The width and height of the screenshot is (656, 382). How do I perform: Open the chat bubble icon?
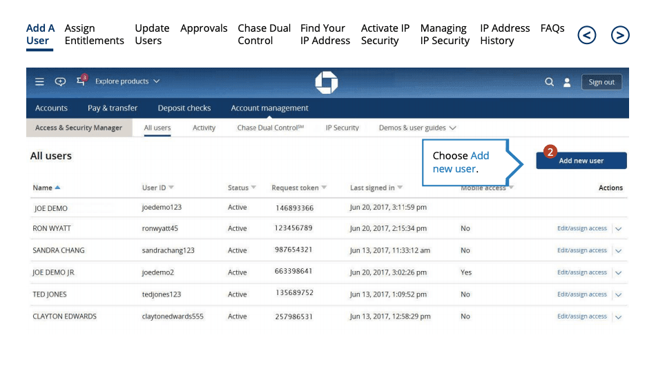[60, 81]
